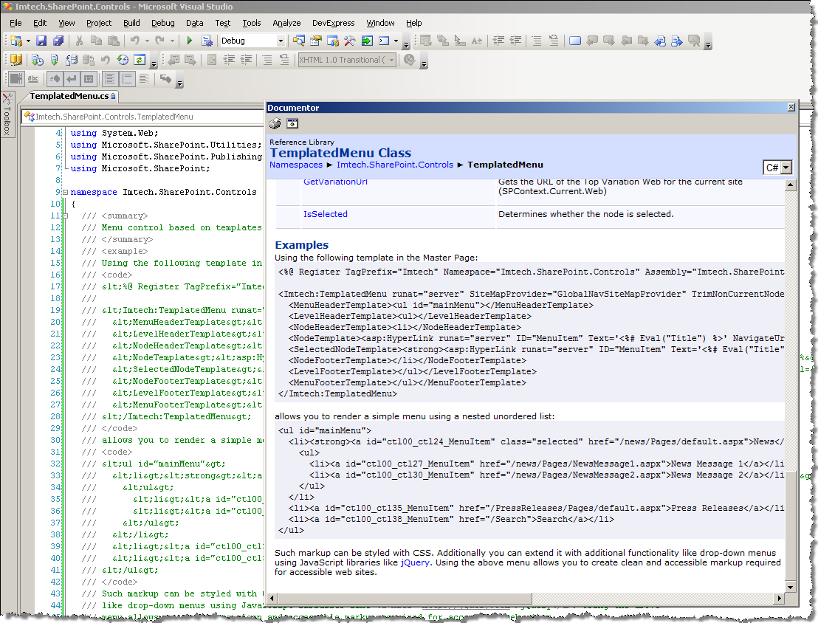Click the printer icon in Documentor
The width and height of the screenshot is (818, 623).
click(275, 124)
